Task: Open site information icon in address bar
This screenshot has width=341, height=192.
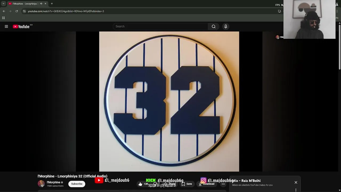Action: click(x=24, y=11)
